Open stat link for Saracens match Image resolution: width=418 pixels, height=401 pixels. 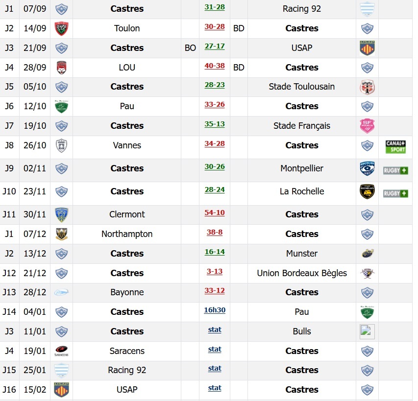point(215,349)
